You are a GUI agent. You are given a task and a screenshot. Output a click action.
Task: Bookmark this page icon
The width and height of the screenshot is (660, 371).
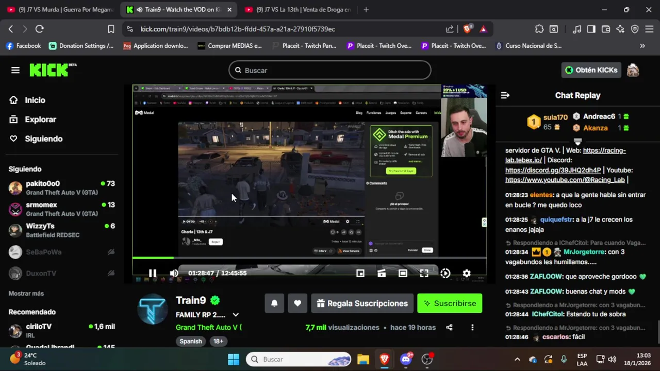coord(111,29)
